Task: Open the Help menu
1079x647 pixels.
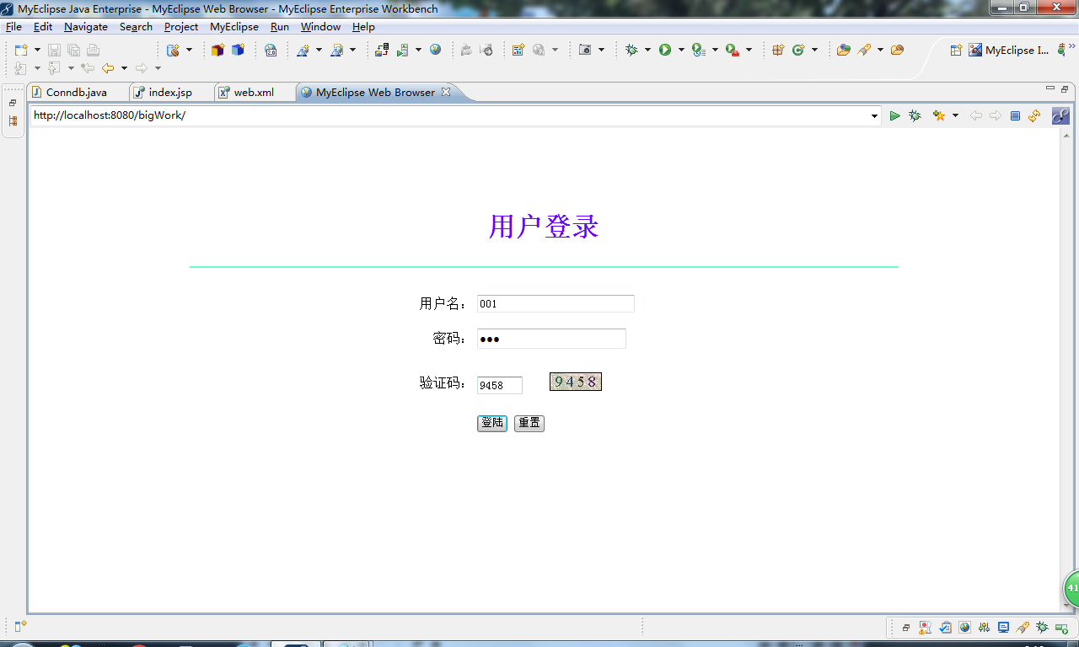Action: (x=363, y=27)
